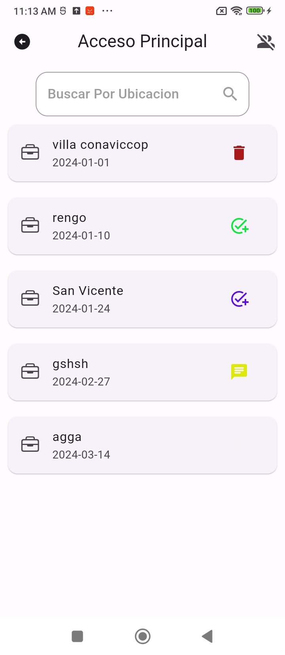Screen dimensions: 285x655
Task: Tap the briefcase icon beside villa conaviccop
Action: (x=30, y=153)
